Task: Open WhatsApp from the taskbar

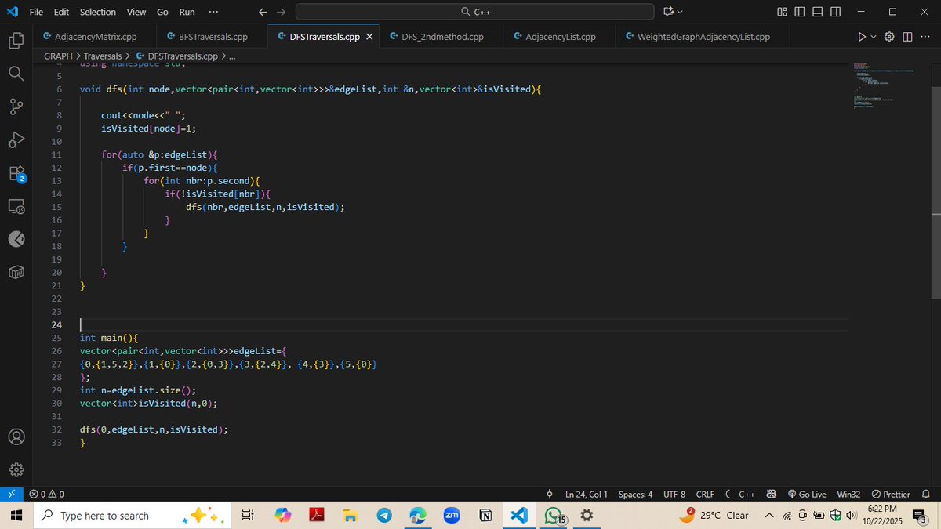Action: coord(554,515)
